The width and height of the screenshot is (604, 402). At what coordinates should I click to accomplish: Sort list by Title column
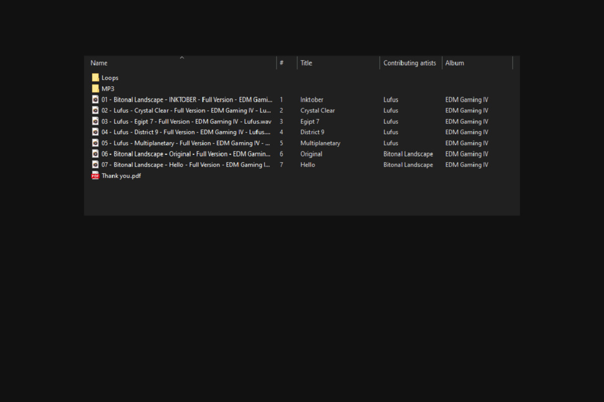(306, 63)
